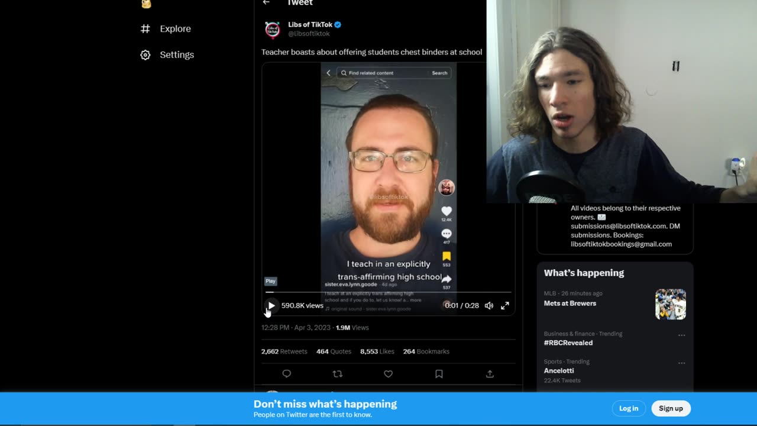Bookmark the tweet with bookmark icon

tap(439, 374)
